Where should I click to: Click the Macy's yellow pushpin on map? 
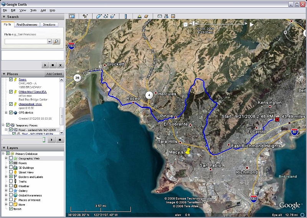[188, 151]
